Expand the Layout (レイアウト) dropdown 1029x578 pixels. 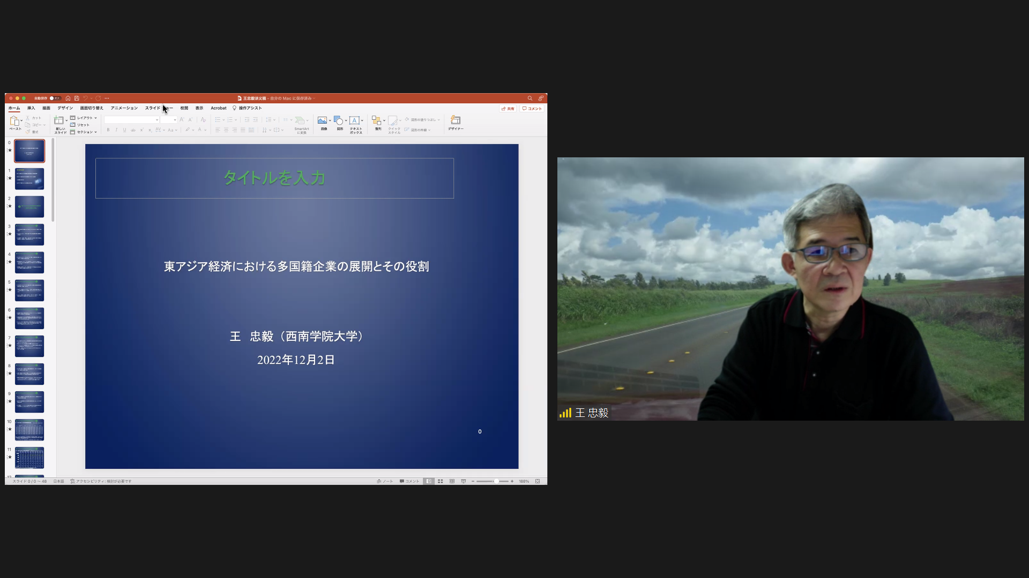click(x=84, y=118)
